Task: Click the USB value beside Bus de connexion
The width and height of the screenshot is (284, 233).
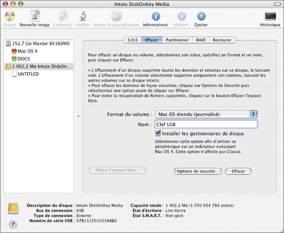Action: pyautogui.click(x=80, y=211)
